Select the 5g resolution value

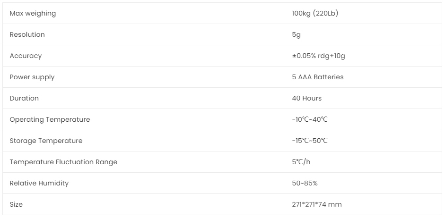(x=297, y=35)
